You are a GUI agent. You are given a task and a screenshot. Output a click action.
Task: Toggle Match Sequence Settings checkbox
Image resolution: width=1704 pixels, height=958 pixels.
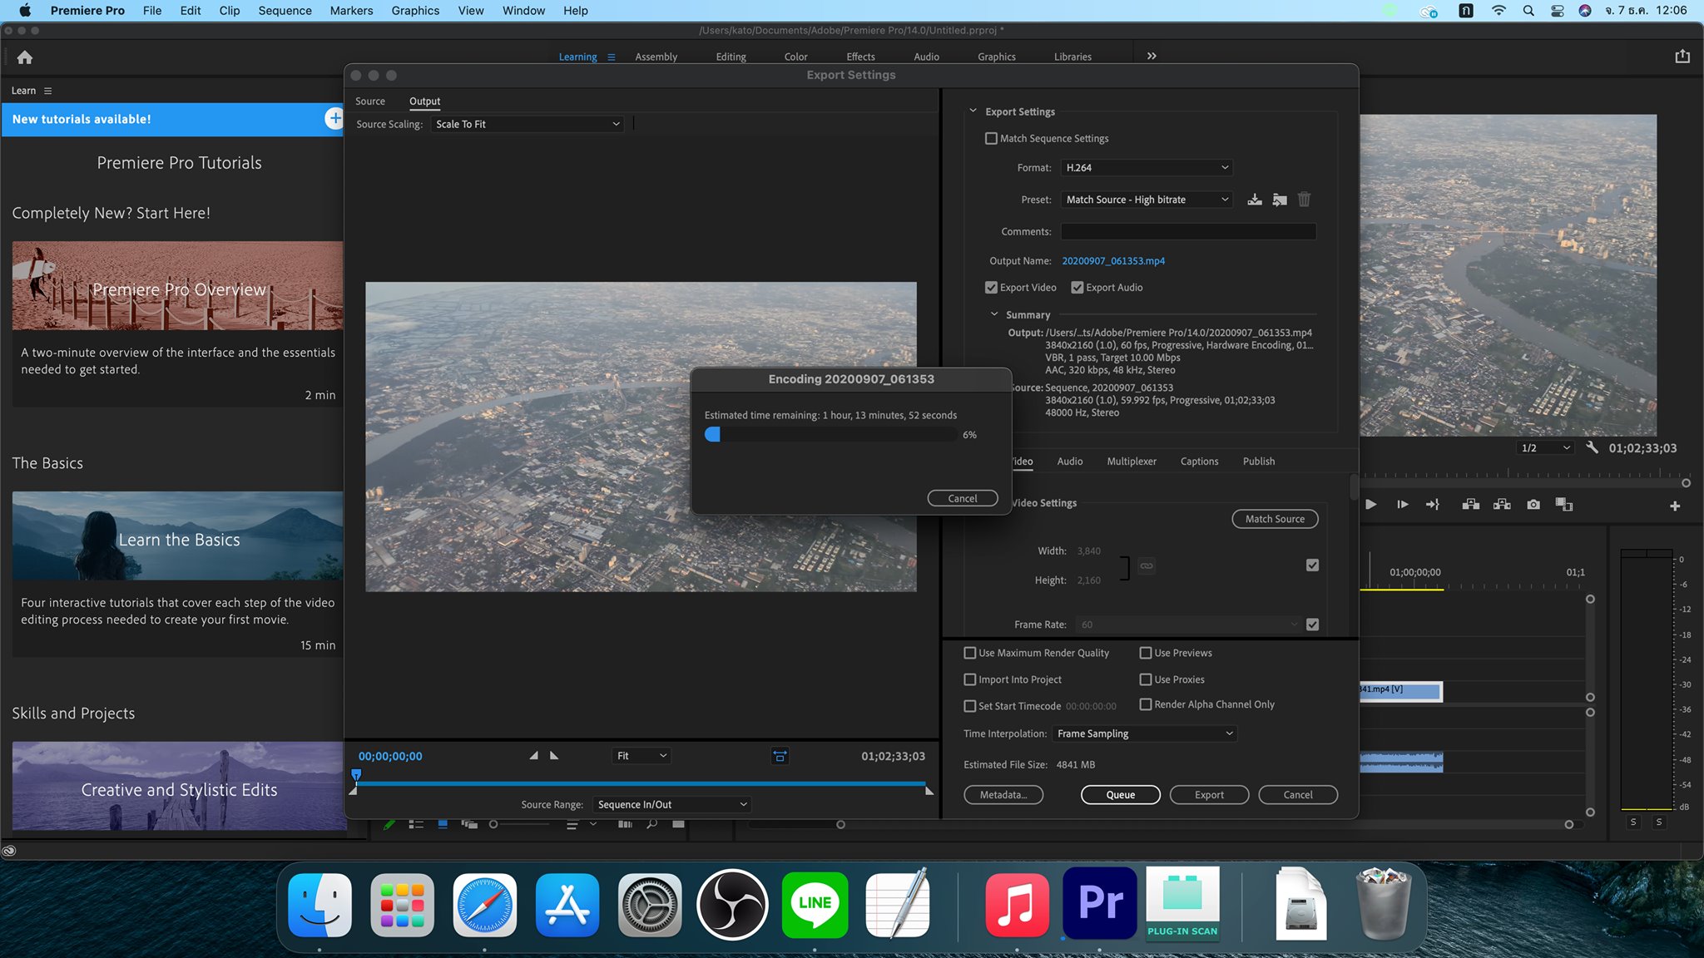[x=991, y=138]
